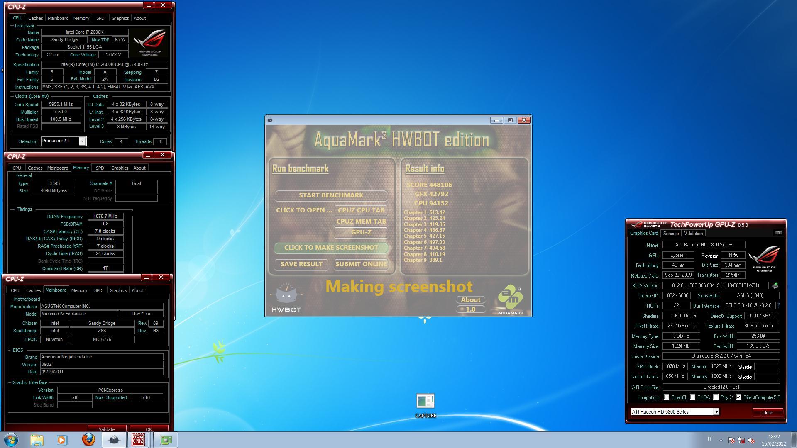The height and width of the screenshot is (448, 797).
Task: Click the Close button in GPU-Z
Action: (768, 413)
